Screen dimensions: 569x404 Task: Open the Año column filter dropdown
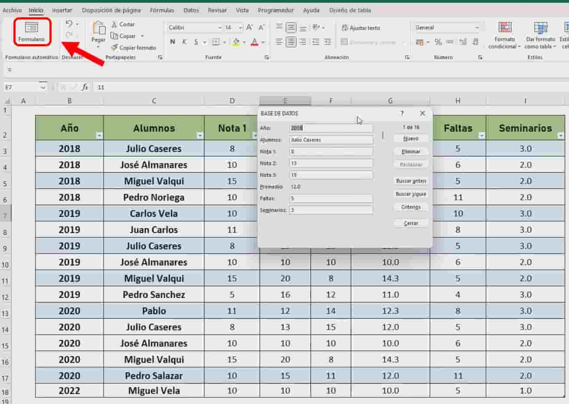(99, 135)
